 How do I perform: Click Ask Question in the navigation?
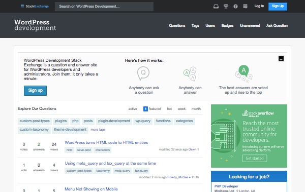click(x=277, y=26)
